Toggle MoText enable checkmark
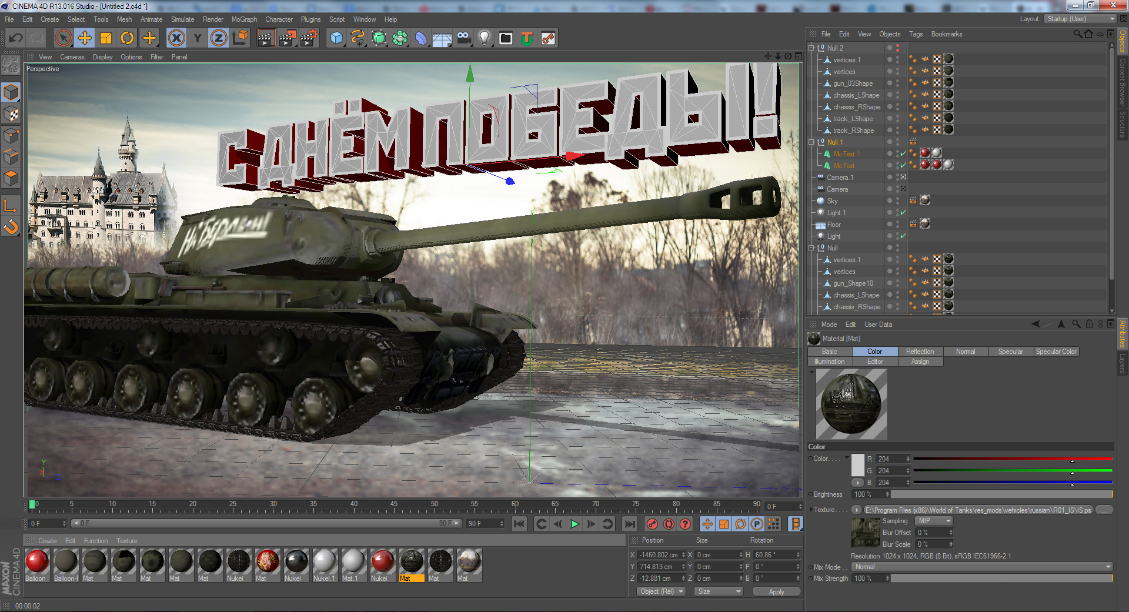This screenshot has height=612, width=1129. coord(903,166)
